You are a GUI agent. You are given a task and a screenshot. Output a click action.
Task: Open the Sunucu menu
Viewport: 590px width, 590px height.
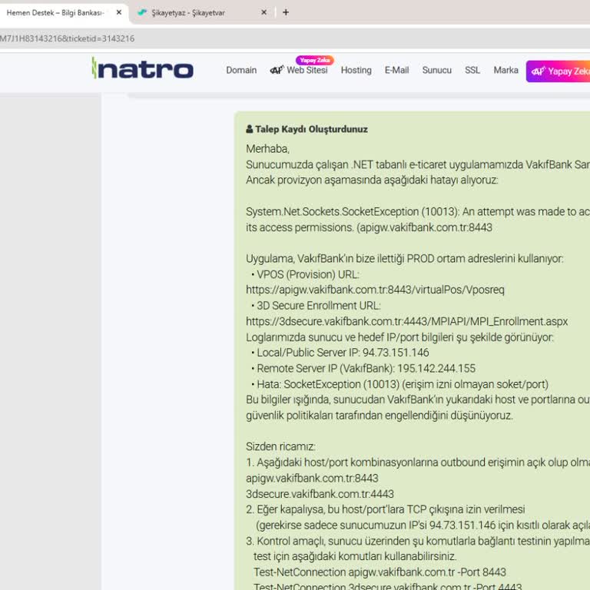click(437, 71)
